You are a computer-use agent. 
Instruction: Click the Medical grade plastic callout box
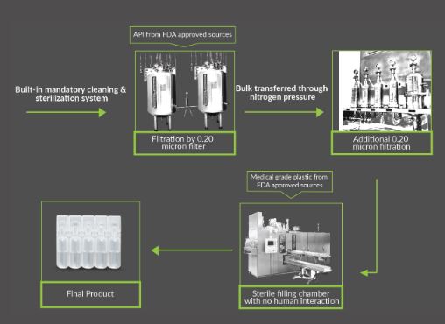(x=289, y=183)
